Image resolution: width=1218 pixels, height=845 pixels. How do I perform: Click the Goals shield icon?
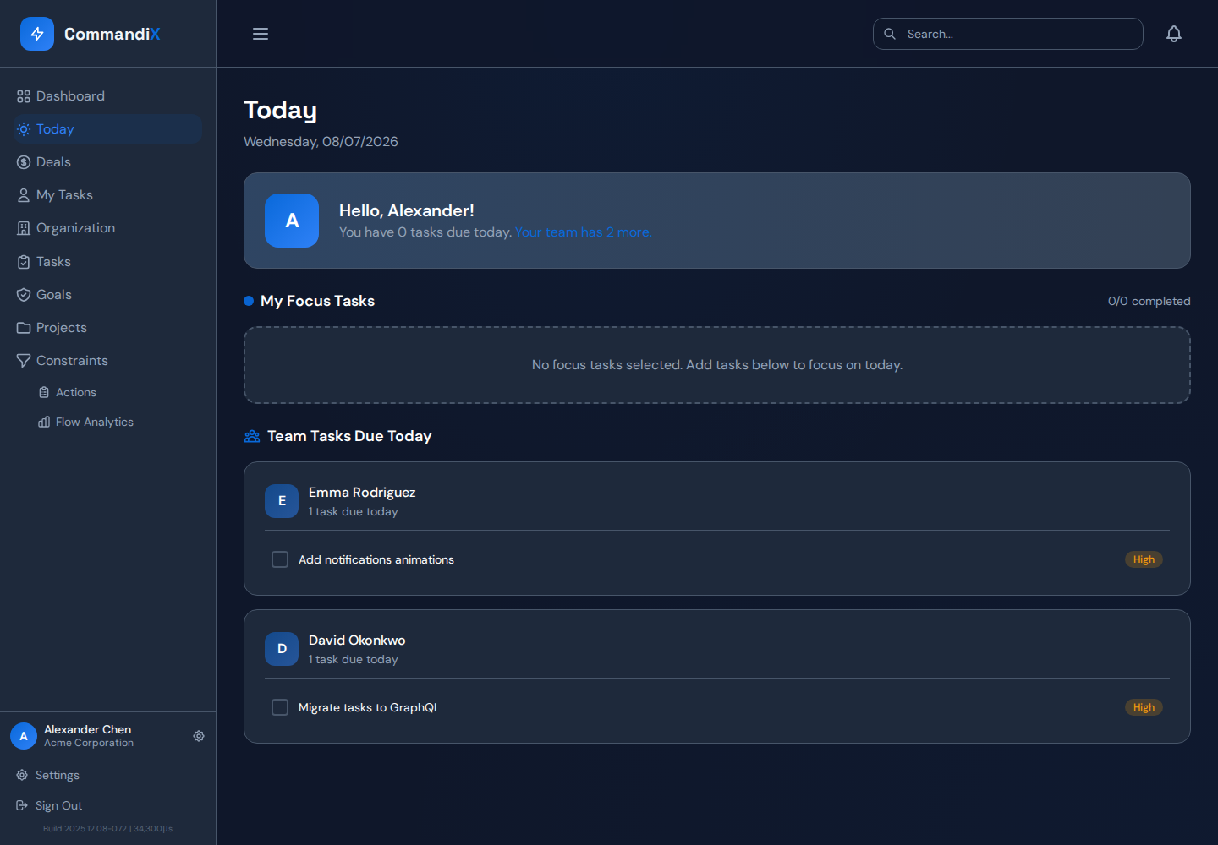pyautogui.click(x=24, y=295)
